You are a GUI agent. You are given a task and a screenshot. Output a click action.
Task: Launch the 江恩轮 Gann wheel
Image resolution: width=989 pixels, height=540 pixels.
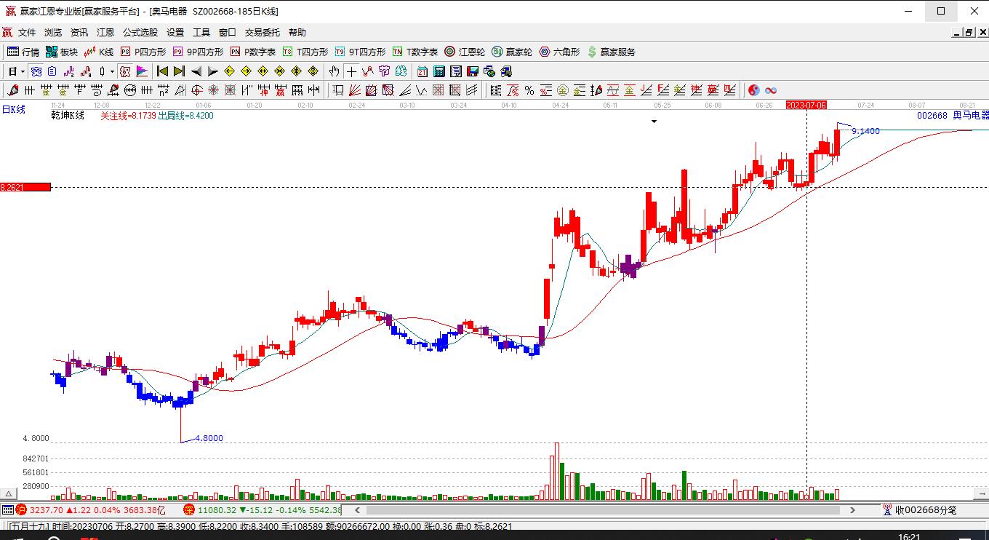465,52
